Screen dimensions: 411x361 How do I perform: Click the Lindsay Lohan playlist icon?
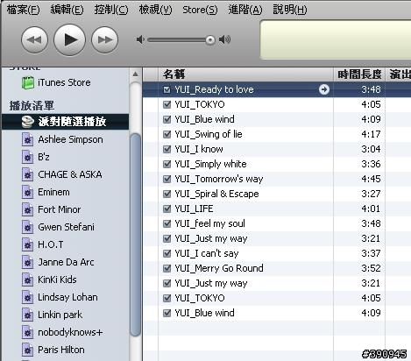[27, 297]
